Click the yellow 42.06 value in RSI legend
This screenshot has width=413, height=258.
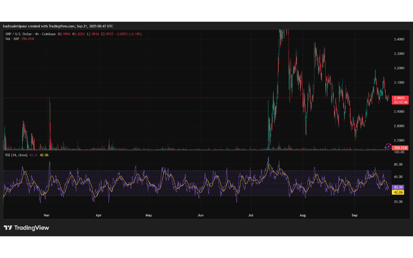point(44,155)
